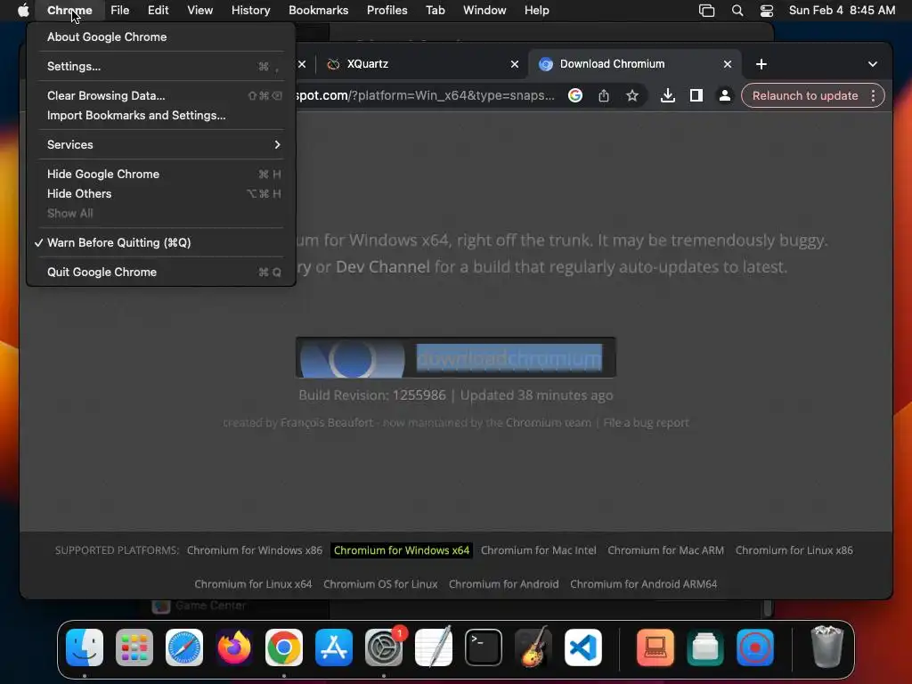The width and height of the screenshot is (912, 684).
Task: Open the orange laptop app in Dock
Action: [x=655, y=647]
